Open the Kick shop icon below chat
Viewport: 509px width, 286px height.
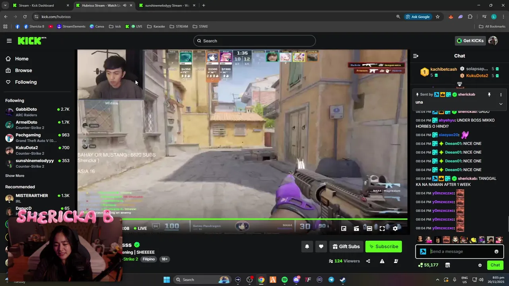tap(447, 265)
